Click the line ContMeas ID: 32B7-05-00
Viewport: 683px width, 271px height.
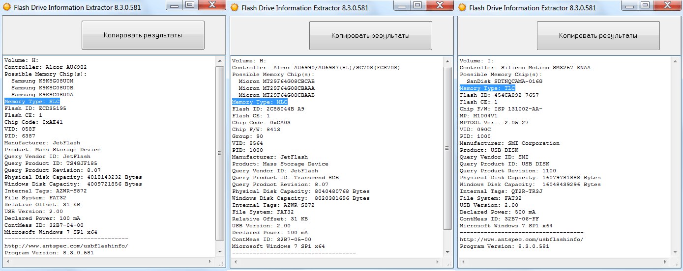[271, 239]
